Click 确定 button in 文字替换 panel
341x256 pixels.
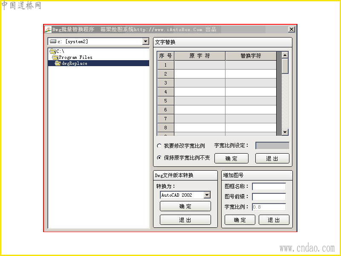coord(231,158)
